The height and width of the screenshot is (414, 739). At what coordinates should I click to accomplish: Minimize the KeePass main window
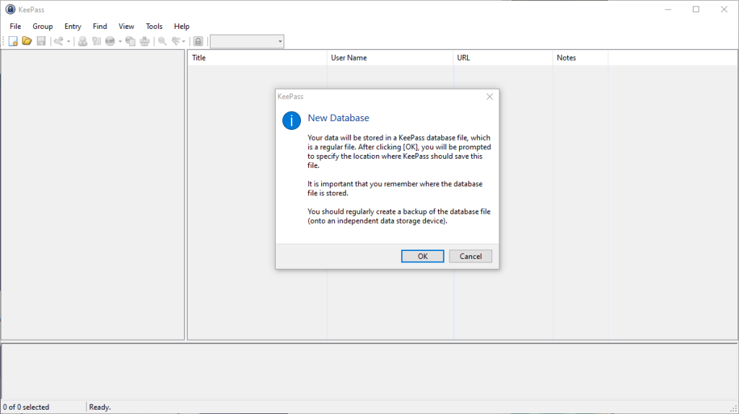(668, 9)
